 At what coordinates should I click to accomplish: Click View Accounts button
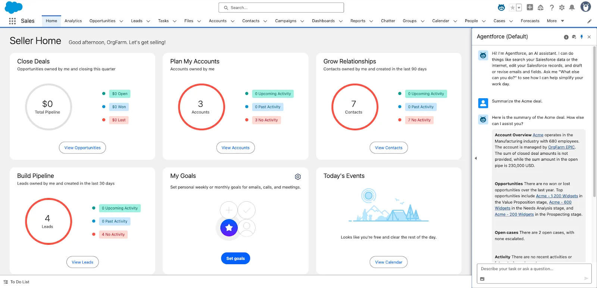coord(235,148)
